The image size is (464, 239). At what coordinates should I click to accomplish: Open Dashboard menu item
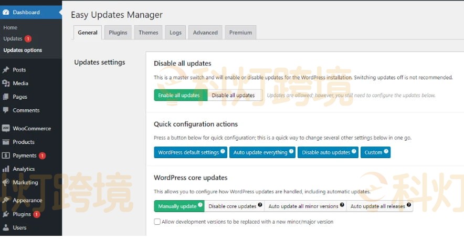(31, 13)
